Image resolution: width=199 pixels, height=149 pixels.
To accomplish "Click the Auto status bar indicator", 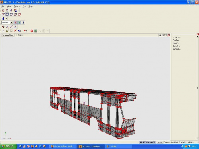I will click(x=160, y=142).
